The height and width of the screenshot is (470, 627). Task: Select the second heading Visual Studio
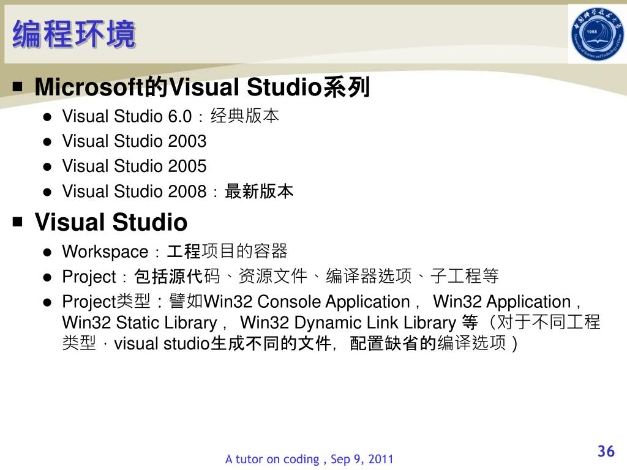tap(111, 222)
